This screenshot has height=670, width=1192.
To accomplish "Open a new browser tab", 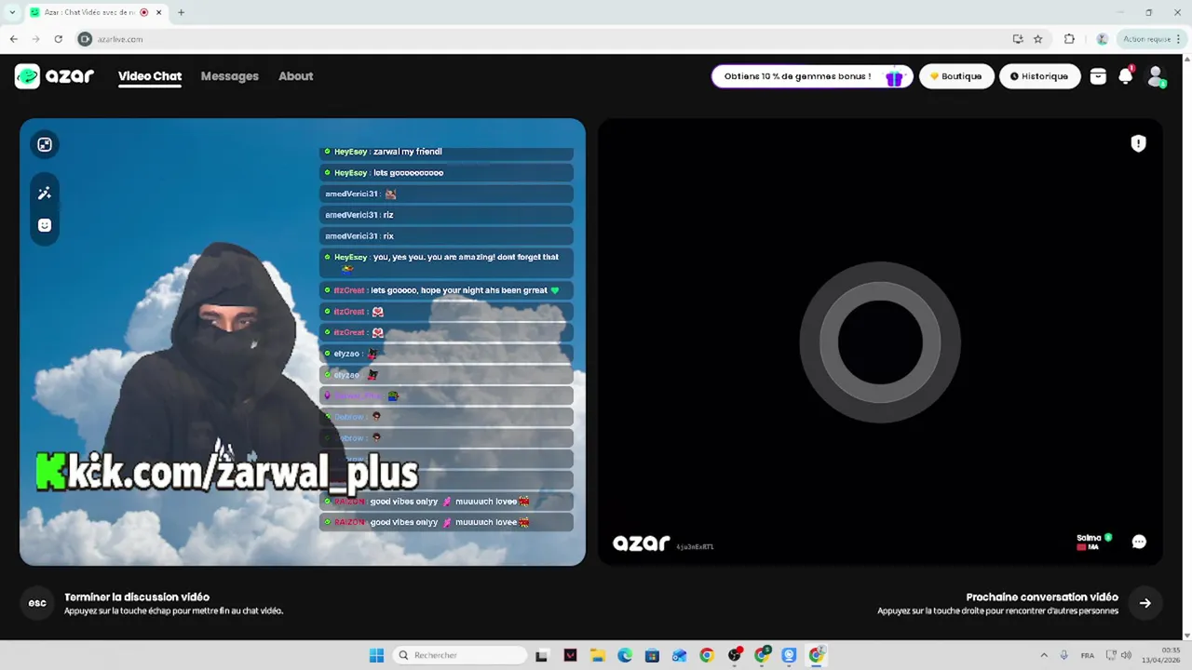I will tap(181, 12).
